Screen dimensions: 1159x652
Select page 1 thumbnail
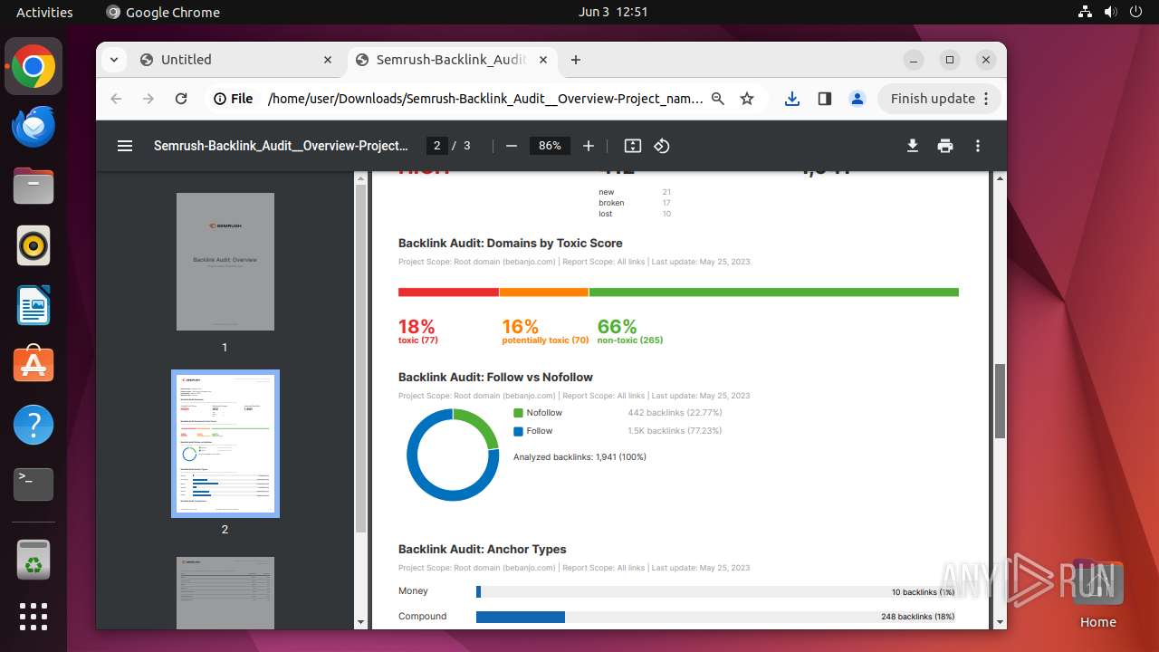[x=225, y=262]
